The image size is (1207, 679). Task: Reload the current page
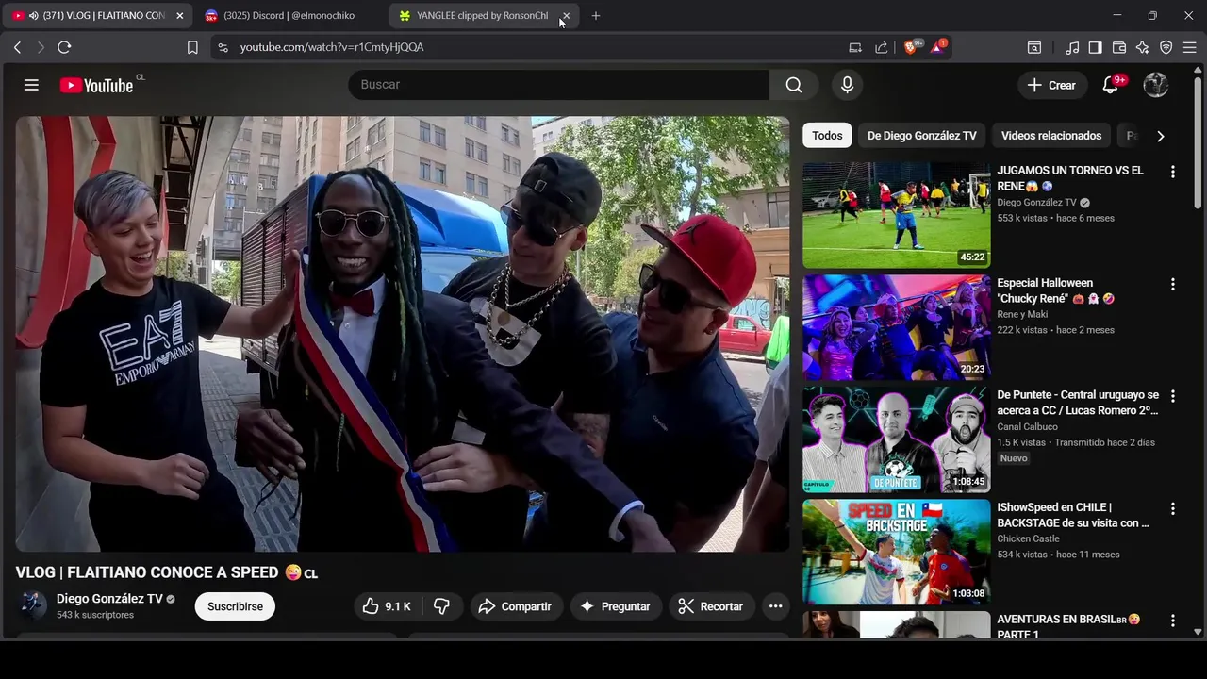click(x=64, y=47)
